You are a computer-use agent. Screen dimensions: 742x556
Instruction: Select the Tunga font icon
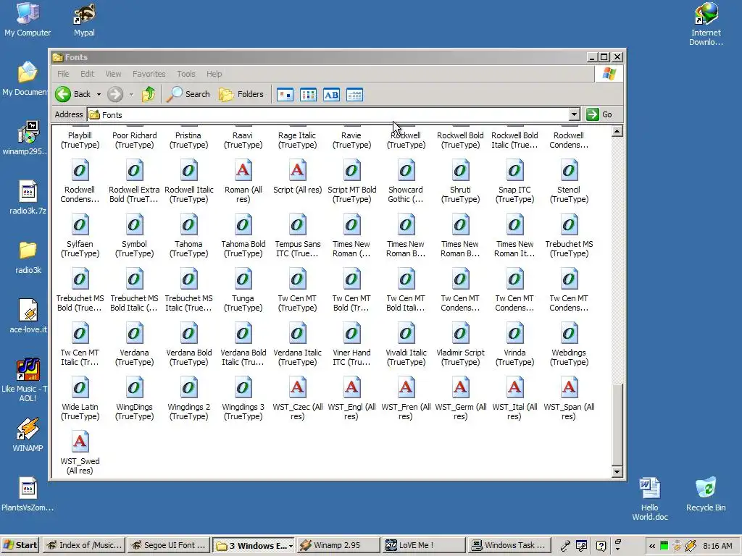[243, 279]
